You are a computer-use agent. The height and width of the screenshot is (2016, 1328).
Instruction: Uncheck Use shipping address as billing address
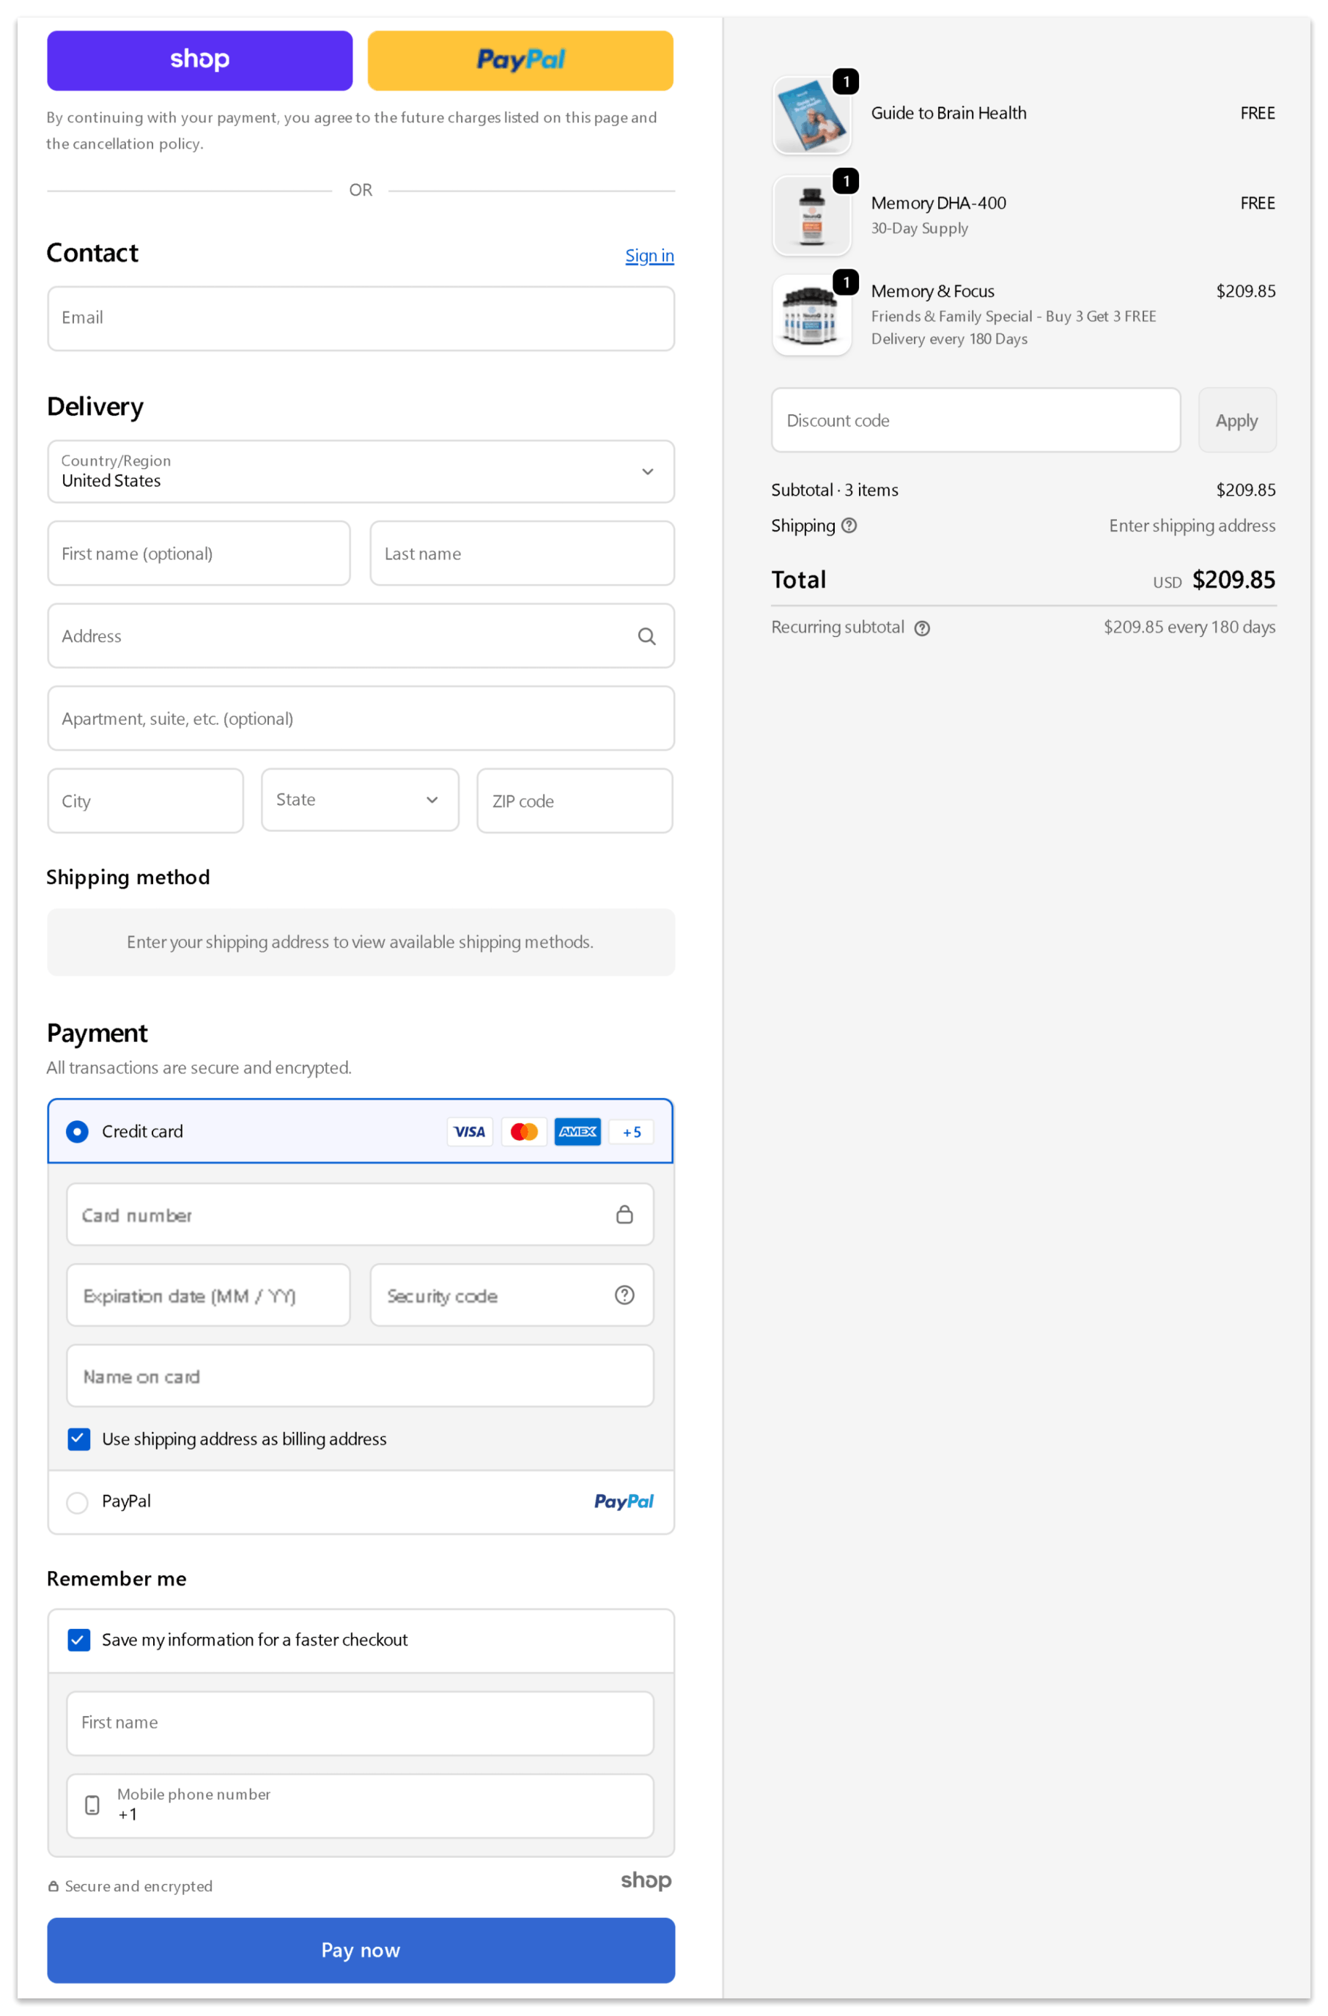click(x=78, y=1438)
